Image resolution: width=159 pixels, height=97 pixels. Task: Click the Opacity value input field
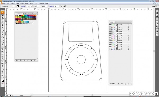(57, 6)
